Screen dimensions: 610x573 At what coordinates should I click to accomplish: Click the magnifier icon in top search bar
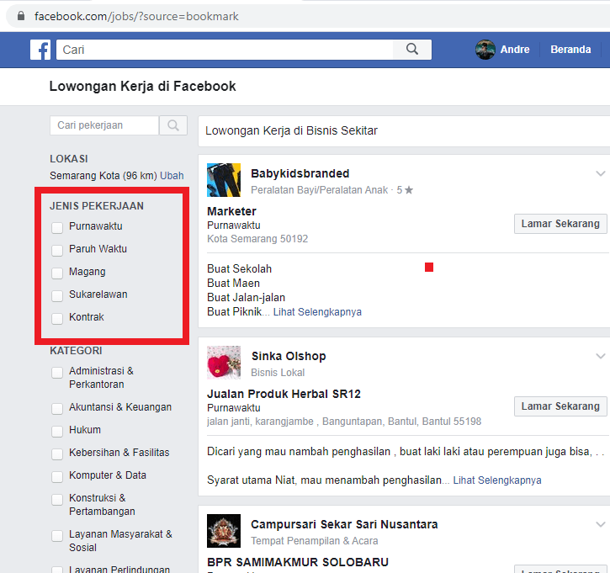(x=412, y=50)
